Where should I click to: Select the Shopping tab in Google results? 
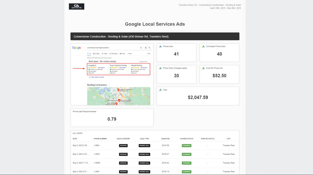(x=114, y=53)
